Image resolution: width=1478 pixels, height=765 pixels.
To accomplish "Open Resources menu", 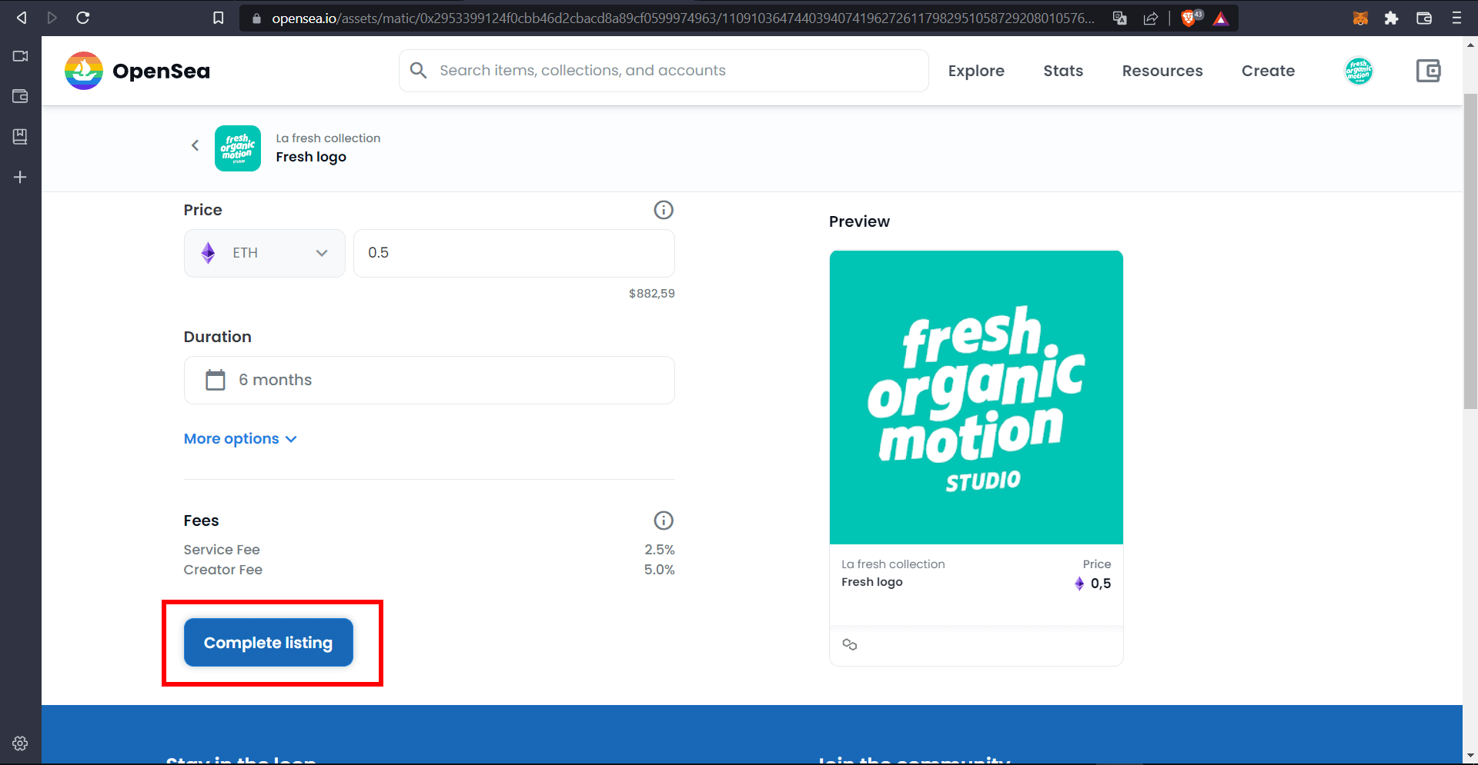I will [1162, 71].
